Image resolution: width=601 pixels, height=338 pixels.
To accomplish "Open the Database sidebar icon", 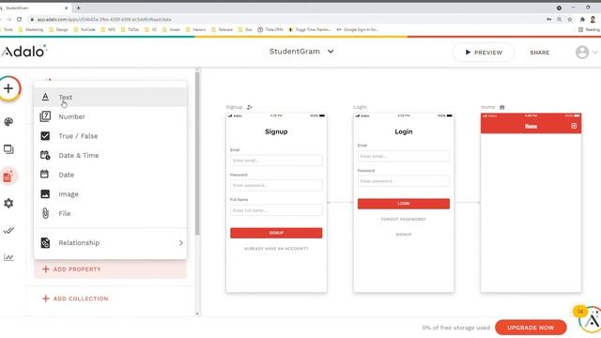I will click(8, 177).
